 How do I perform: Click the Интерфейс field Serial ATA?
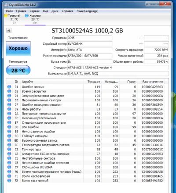(x=90, y=50)
